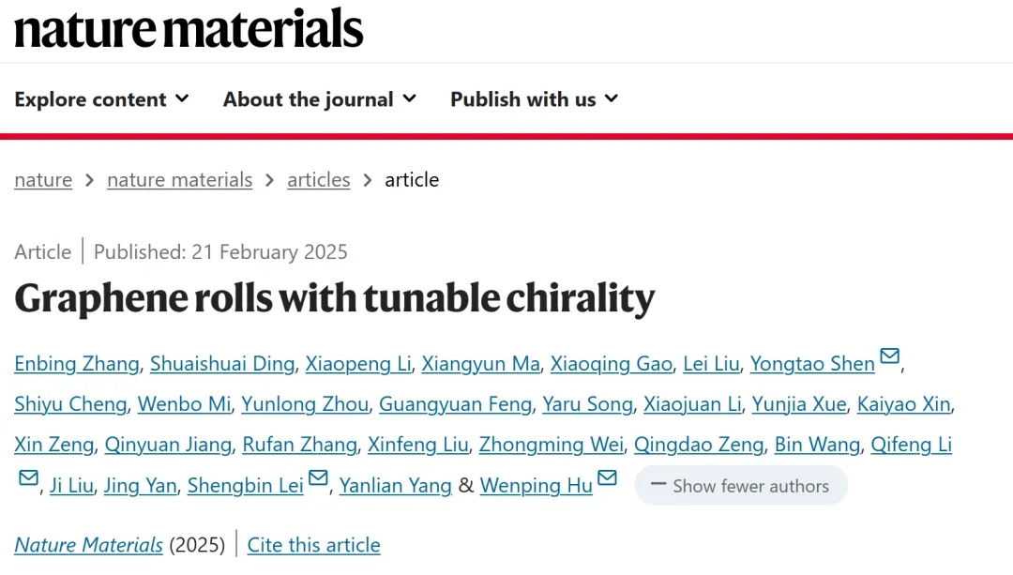This screenshot has width=1013, height=575.
Task: Click the minus icon in Show fewer authors
Action: click(x=658, y=484)
